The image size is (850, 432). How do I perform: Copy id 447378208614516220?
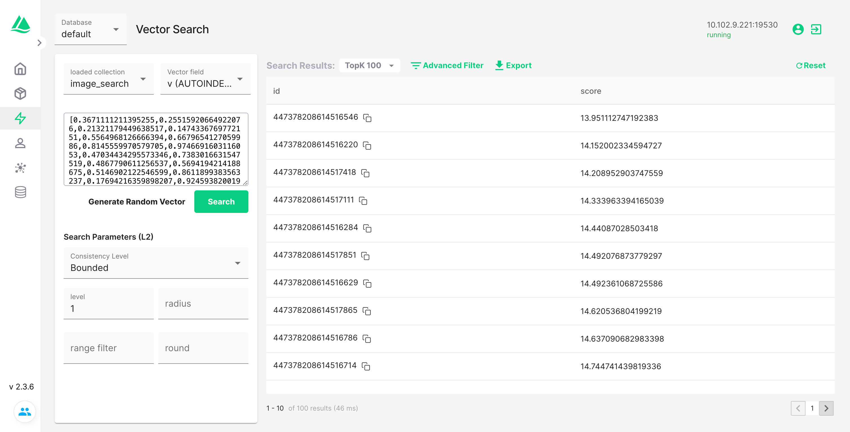click(367, 146)
